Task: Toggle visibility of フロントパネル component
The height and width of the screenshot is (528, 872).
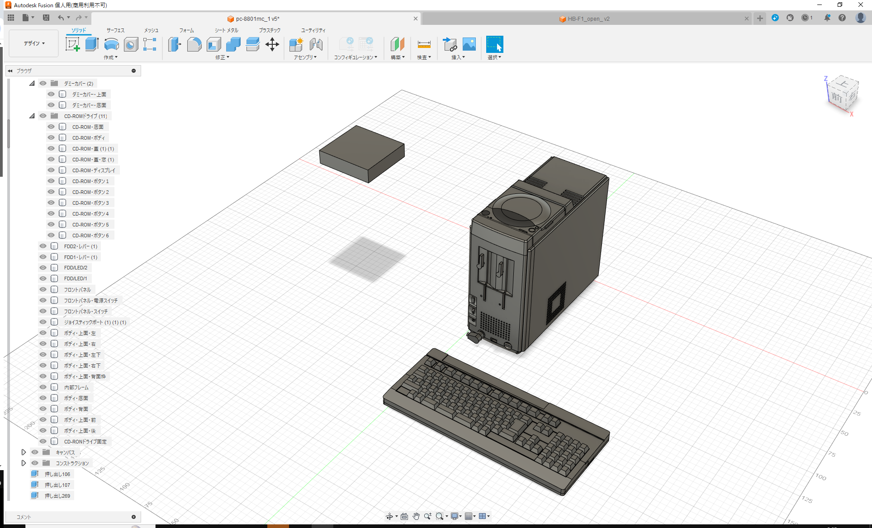Action: tap(43, 289)
